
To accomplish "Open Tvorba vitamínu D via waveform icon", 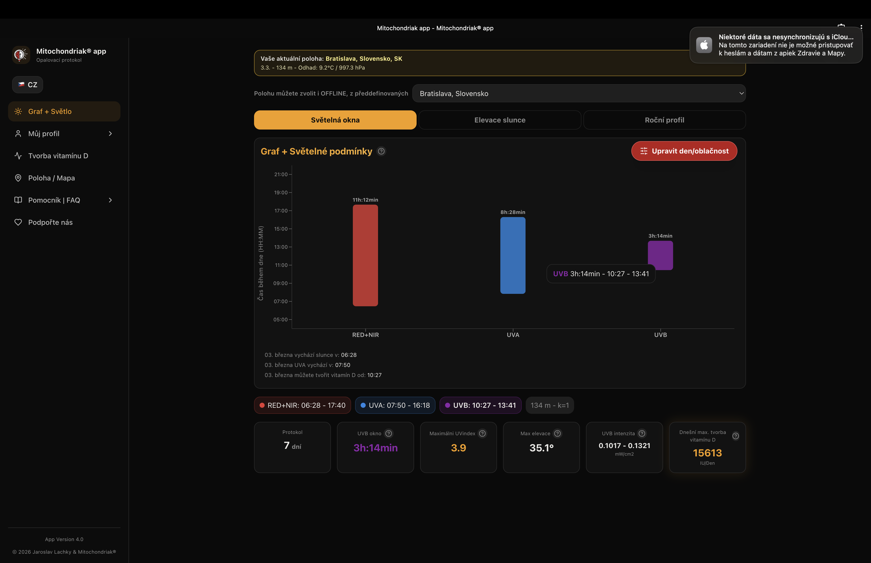I will [x=18, y=156].
